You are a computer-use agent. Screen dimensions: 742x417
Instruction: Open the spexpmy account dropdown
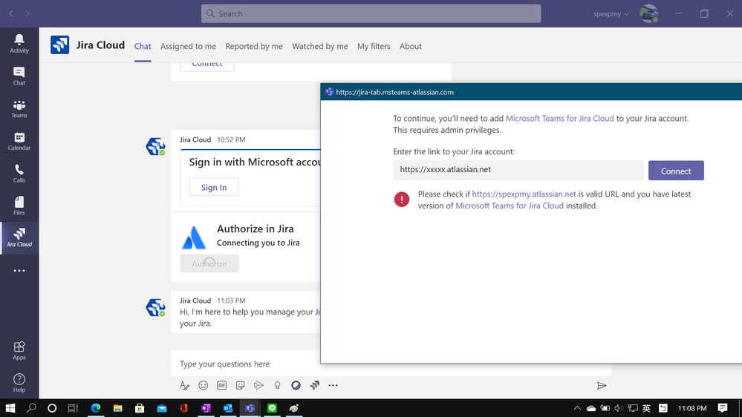coord(611,13)
